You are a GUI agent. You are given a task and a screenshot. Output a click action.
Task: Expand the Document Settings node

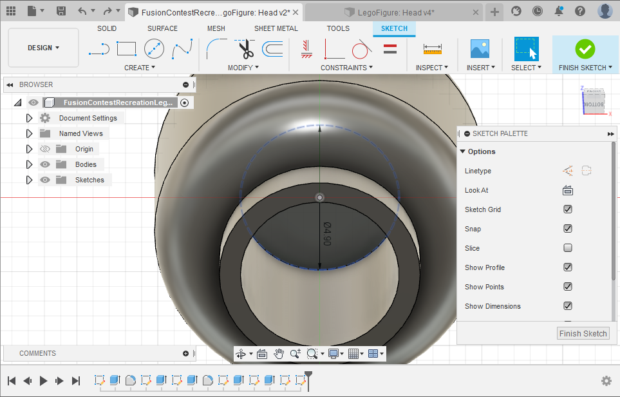click(x=29, y=118)
